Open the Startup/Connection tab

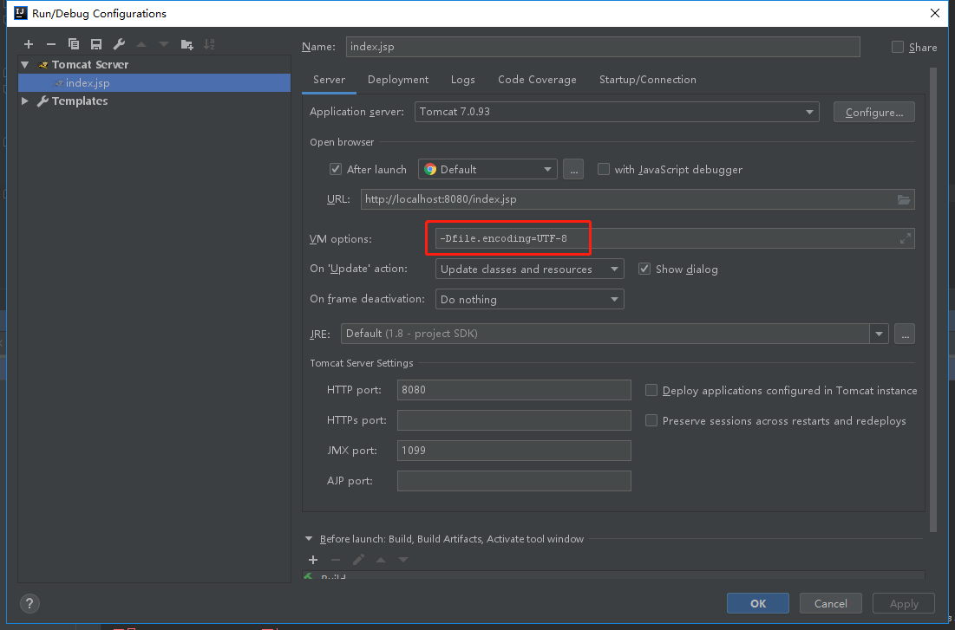click(x=647, y=80)
